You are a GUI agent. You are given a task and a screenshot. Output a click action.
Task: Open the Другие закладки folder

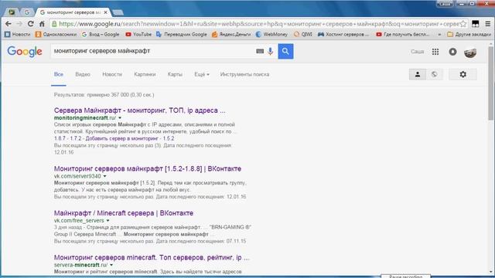point(469,34)
